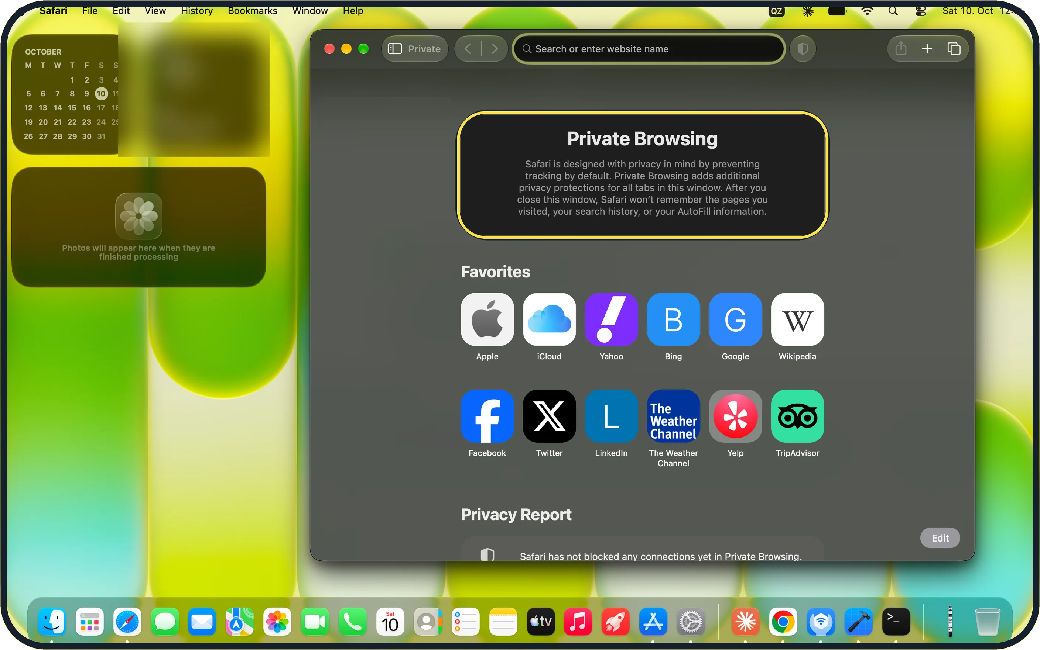Open the Help menu
Viewport: 1040px width, 650px height.
352,11
